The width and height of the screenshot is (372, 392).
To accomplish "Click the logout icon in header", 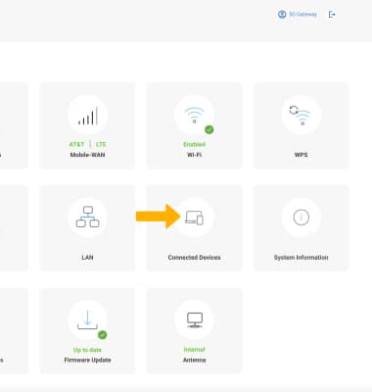I will tap(332, 15).
